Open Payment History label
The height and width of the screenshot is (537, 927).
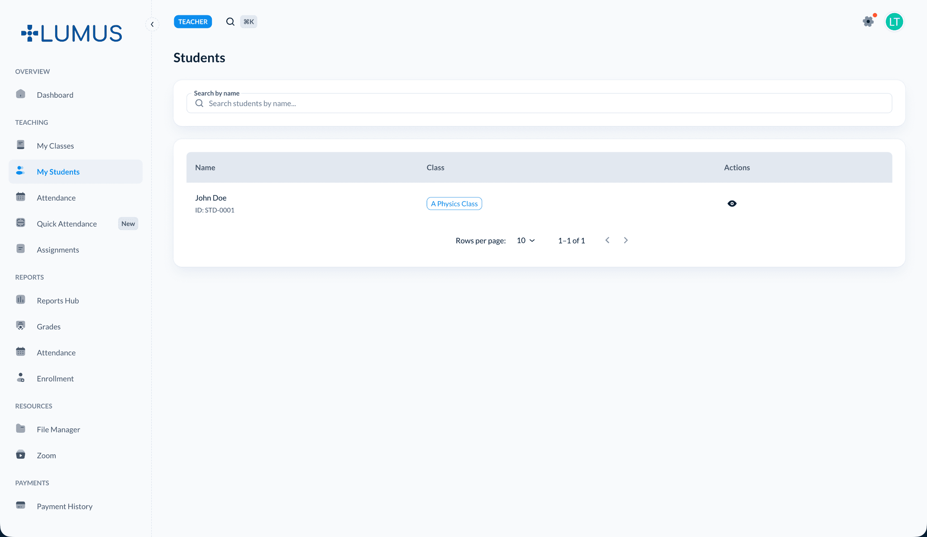[65, 507]
